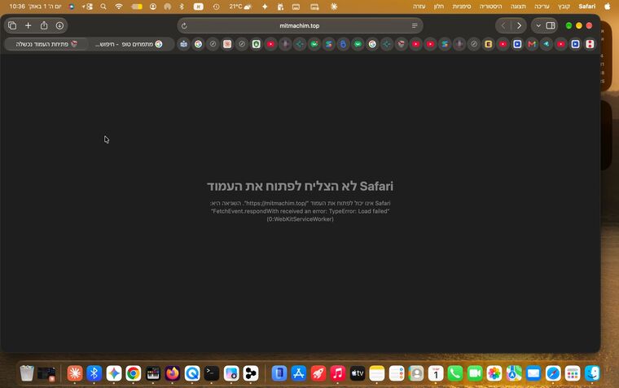619x388 pixels.
Task: Open the 21°C weather menu bar item
Action: [x=240, y=7]
